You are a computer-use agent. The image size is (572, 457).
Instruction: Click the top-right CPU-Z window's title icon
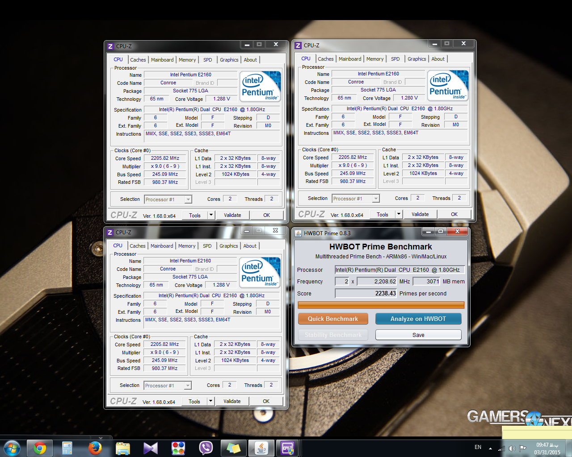[x=298, y=45]
